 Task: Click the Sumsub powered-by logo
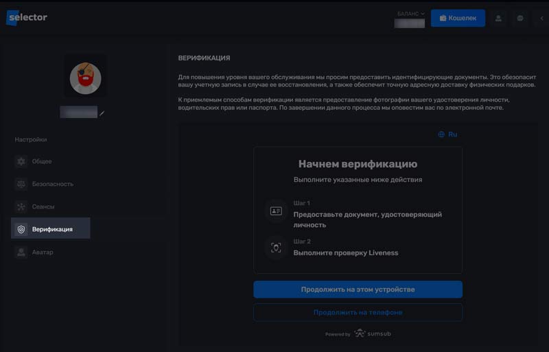click(373, 333)
